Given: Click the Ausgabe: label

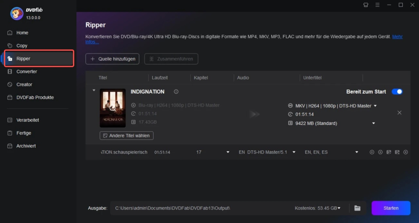Looking at the screenshot, I should [x=97, y=208].
